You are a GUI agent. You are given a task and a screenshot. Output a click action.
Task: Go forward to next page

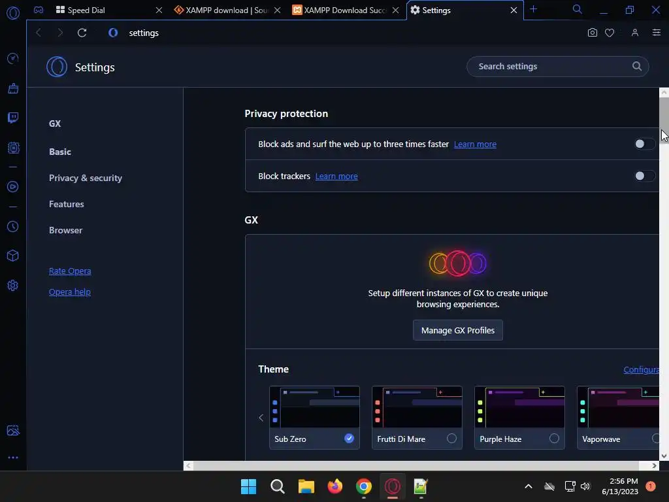click(x=60, y=33)
